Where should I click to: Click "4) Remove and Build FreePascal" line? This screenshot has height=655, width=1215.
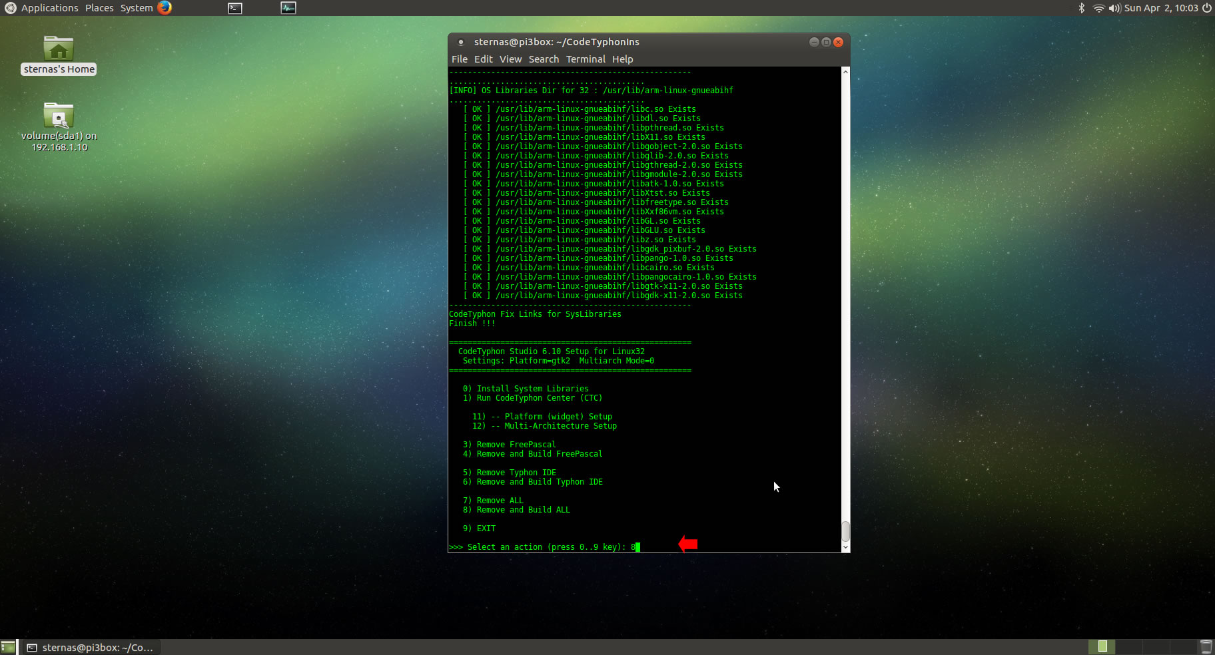[x=532, y=454]
